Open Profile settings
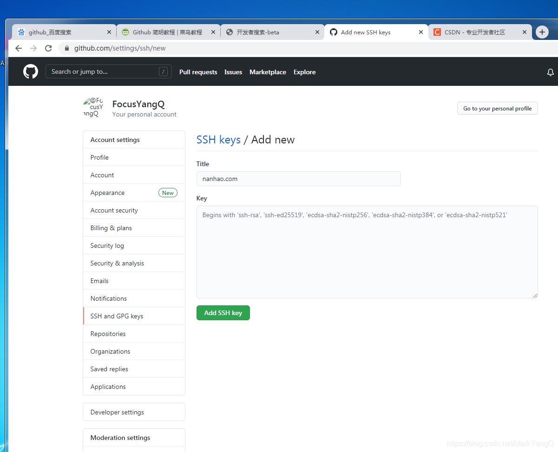The width and height of the screenshot is (558, 452). [134, 157]
